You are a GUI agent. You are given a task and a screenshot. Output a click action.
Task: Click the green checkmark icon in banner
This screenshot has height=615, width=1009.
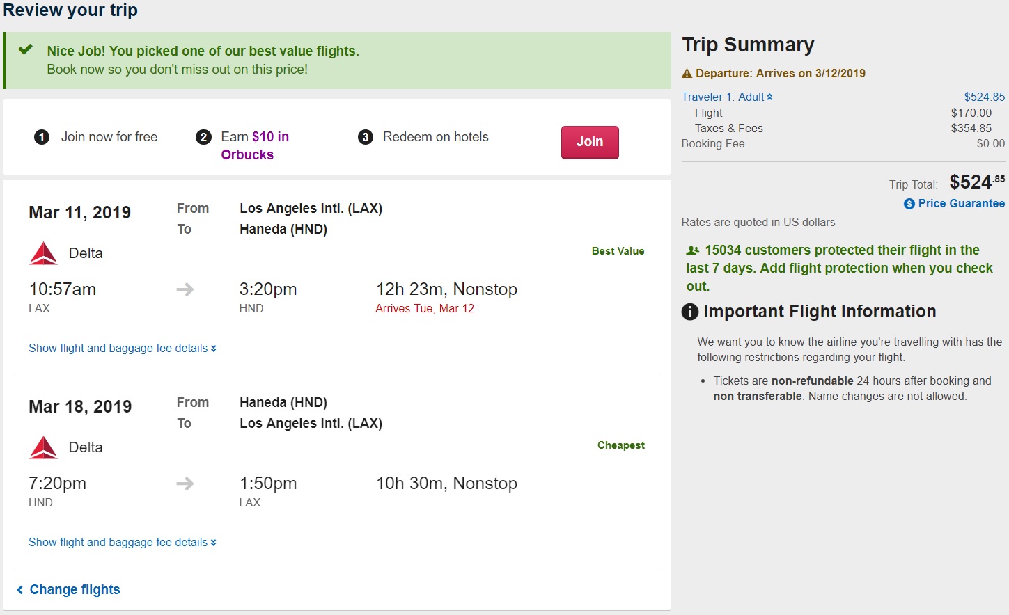pyautogui.click(x=26, y=49)
